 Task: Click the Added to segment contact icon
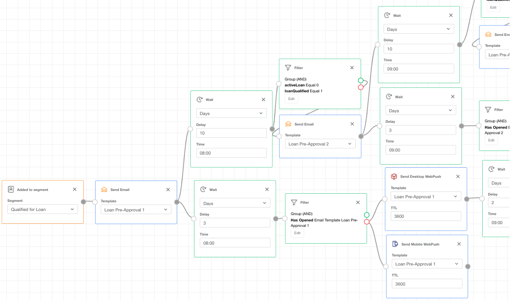(x=11, y=190)
